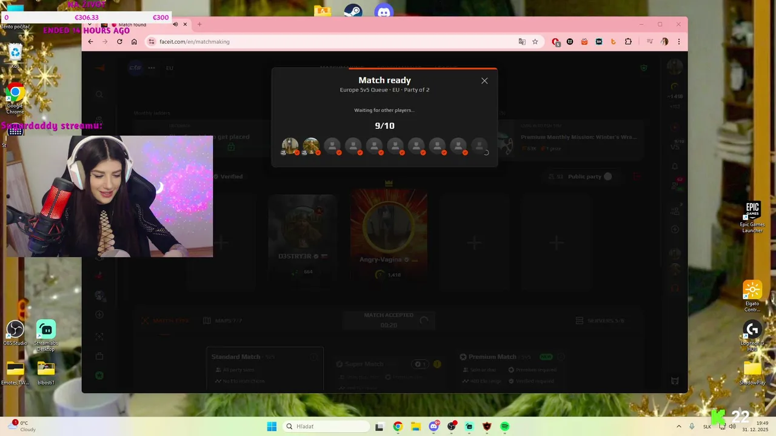Viewport: 776px width, 436px height.
Task: Go back in Chrome
Action: click(x=90, y=42)
